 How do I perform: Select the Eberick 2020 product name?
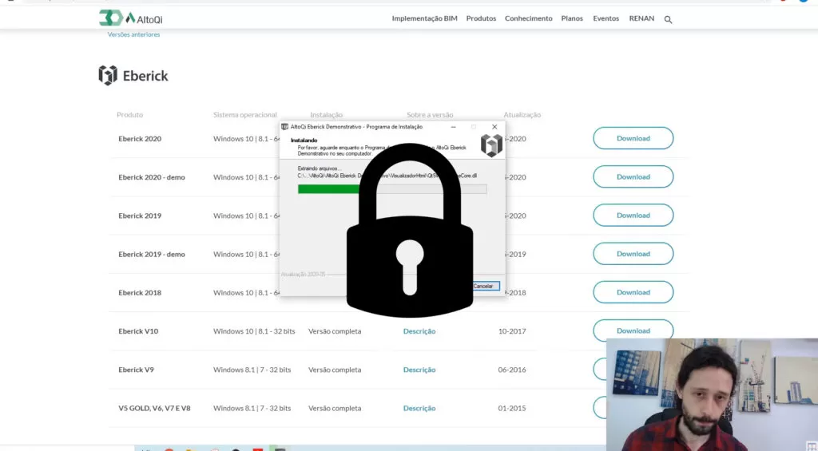(x=140, y=139)
